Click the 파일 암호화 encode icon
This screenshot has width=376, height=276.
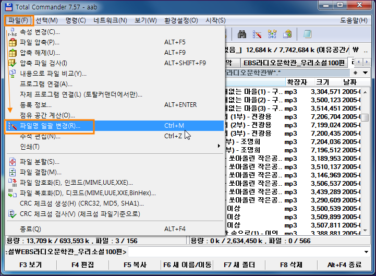point(13,183)
